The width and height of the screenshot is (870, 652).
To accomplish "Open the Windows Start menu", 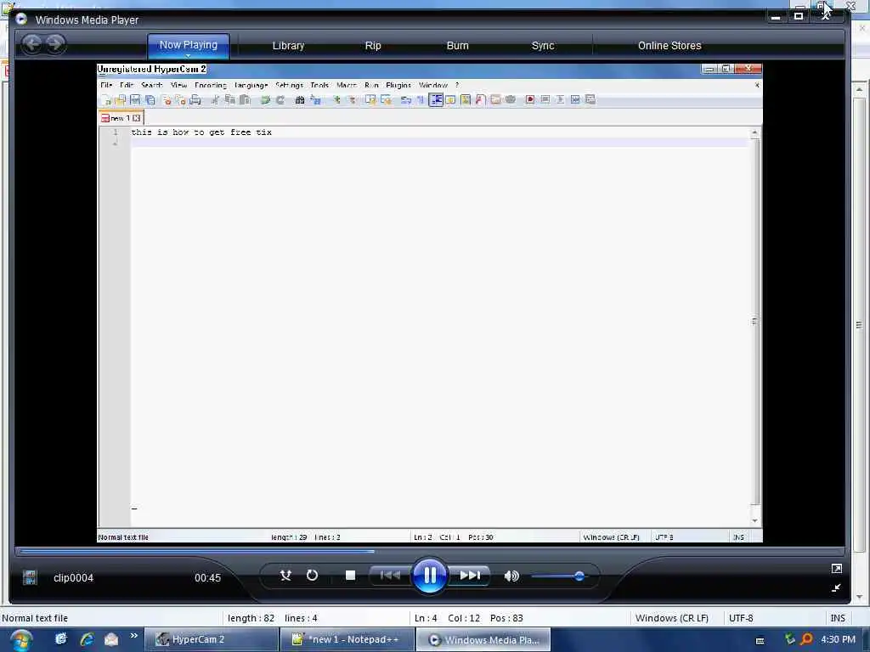I will click(21, 641).
